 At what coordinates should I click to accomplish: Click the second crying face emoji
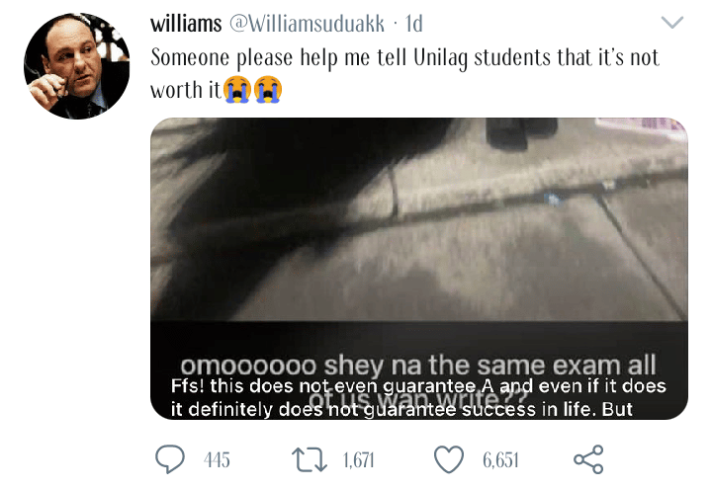coord(268,89)
